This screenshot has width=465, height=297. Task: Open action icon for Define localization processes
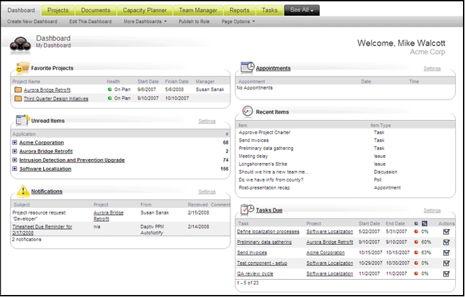(x=446, y=232)
